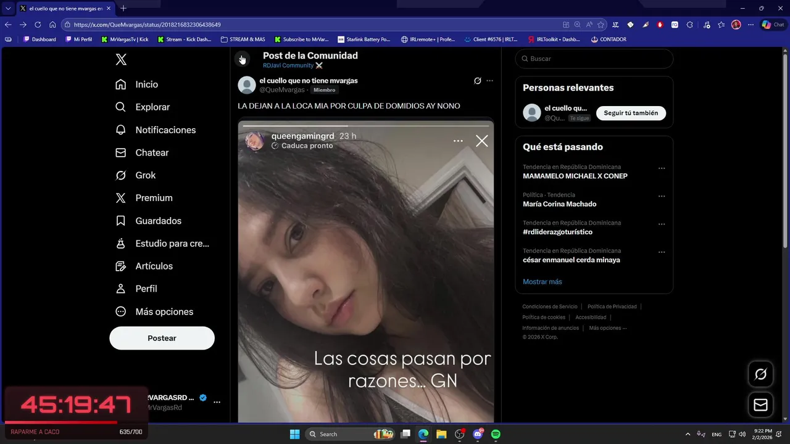The image size is (790, 444).
Task: Open el cuello que no tiene mvargas avatar
Action: click(x=247, y=85)
